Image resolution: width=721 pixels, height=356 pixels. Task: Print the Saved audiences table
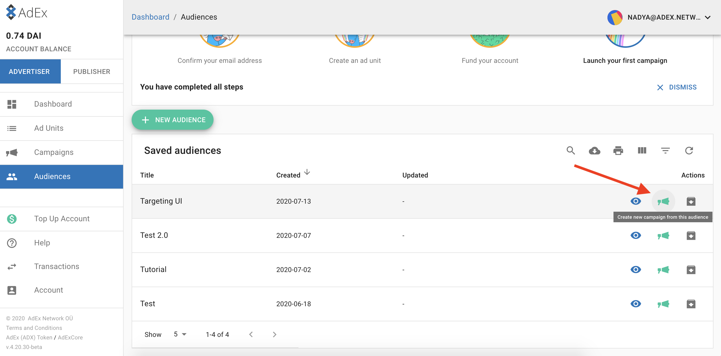click(x=618, y=151)
